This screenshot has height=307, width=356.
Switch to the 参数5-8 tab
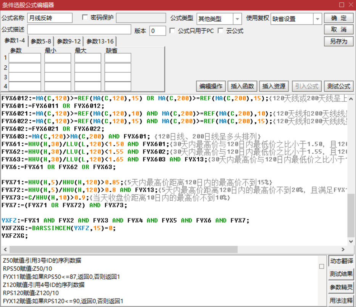[x=41, y=41]
